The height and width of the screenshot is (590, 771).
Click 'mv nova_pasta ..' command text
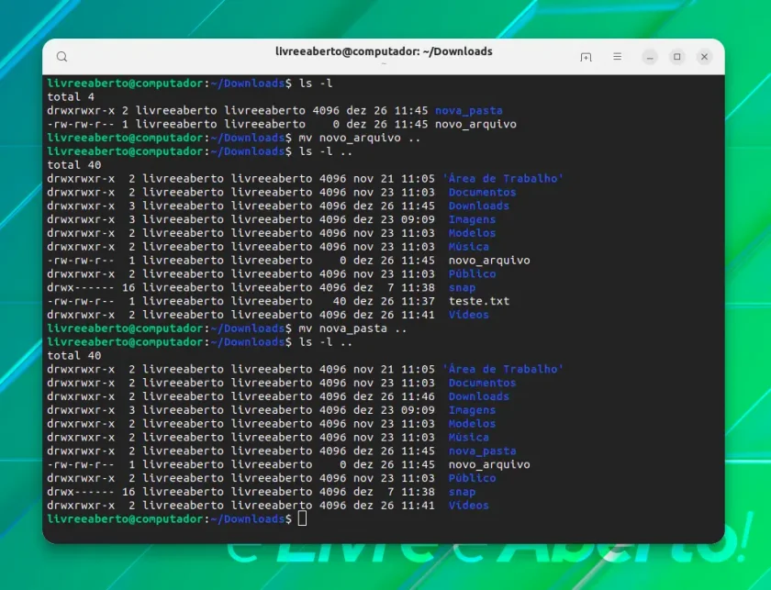352,328
